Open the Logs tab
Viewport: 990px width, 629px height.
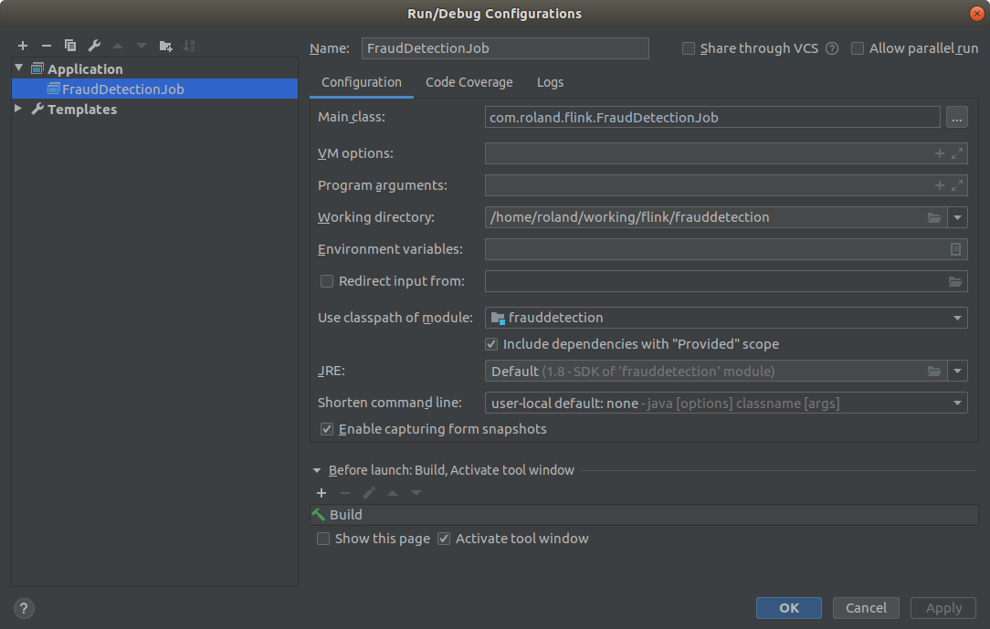tap(550, 82)
